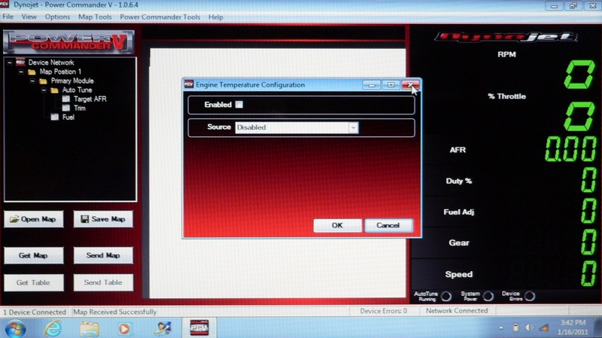Open Internet Explorer from the taskbar
The width and height of the screenshot is (602, 338).
pos(53,328)
